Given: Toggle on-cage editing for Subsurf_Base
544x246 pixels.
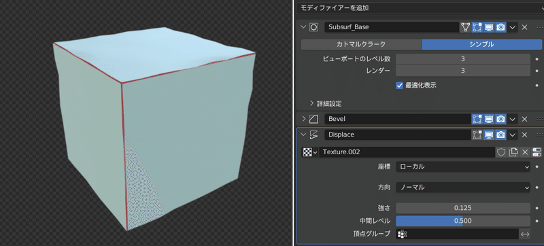Looking at the screenshot, I should pos(466,27).
